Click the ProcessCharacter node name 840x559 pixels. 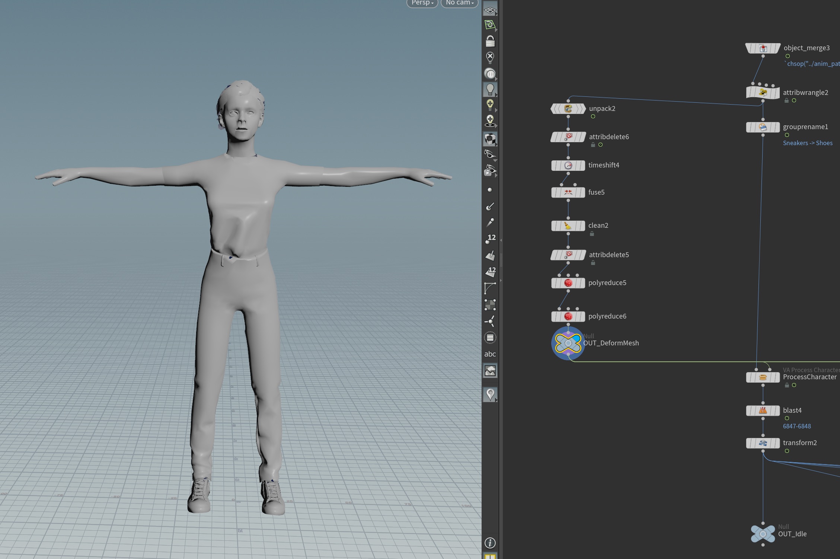pos(810,377)
